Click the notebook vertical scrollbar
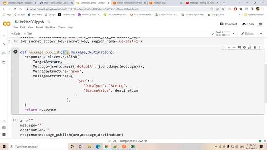The image size is (267, 150). (266, 83)
